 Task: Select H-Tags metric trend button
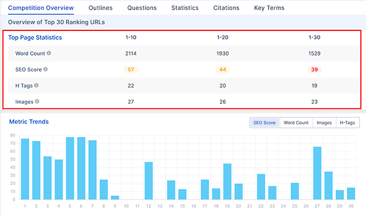[x=347, y=123]
